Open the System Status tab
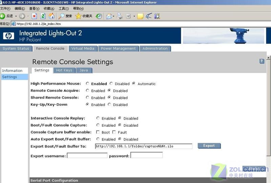Viewport: 271px width, 183px height. [x=16, y=48]
